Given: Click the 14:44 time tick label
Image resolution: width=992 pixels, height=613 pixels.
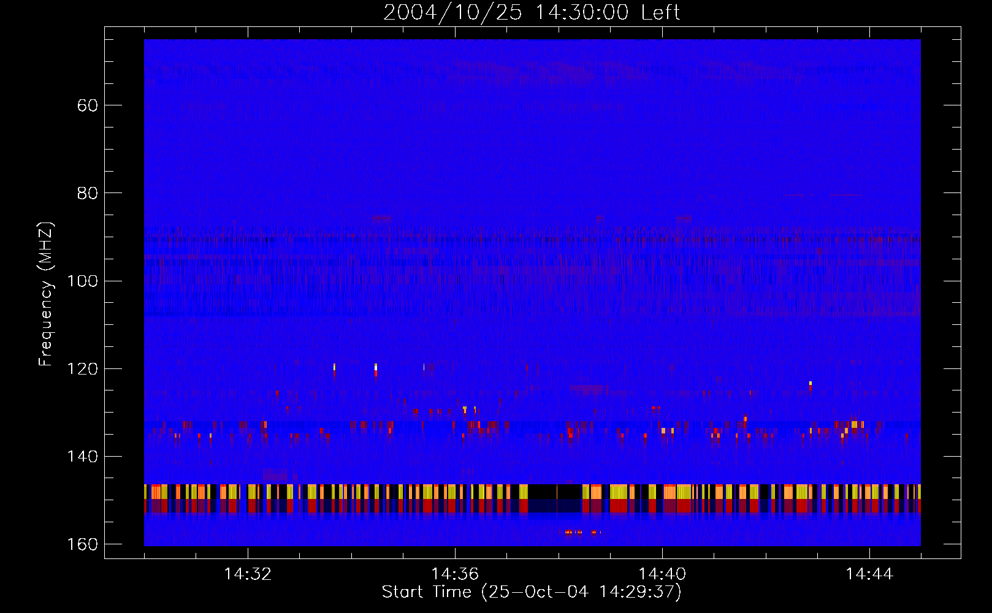Looking at the screenshot, I should click(x=869, y=574).
